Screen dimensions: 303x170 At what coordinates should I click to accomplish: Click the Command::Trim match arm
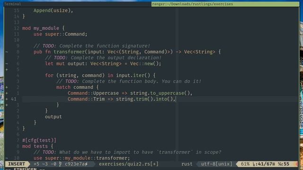coord(122,99)
